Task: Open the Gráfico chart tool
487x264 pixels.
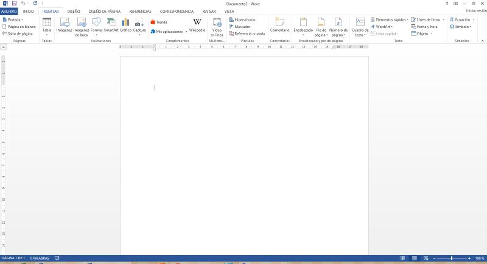Action: [x=125, y=25]
